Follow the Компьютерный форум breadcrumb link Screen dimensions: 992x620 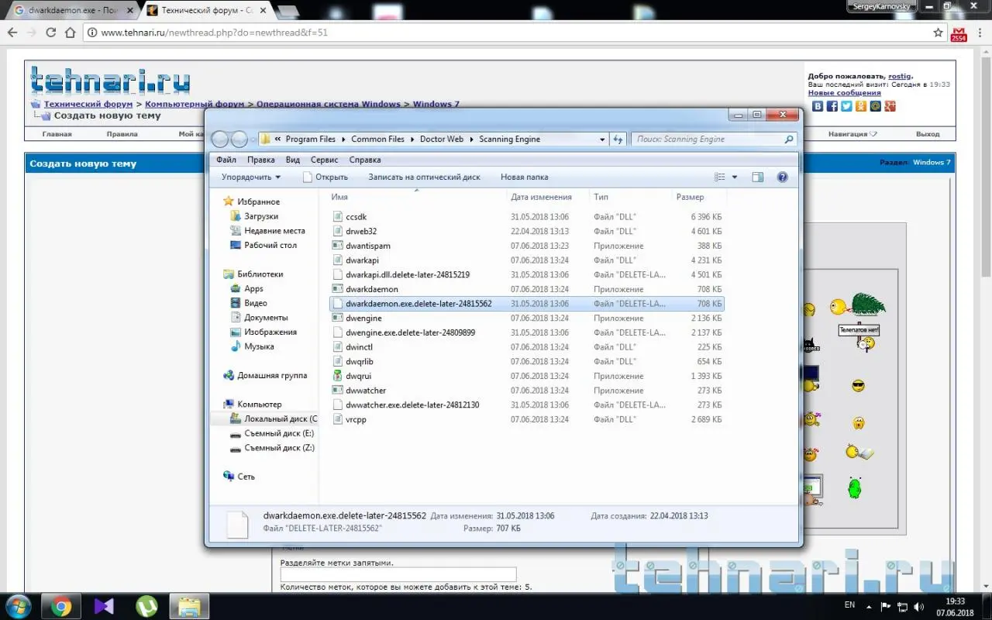pyautogui.click(x=196, y=105)
